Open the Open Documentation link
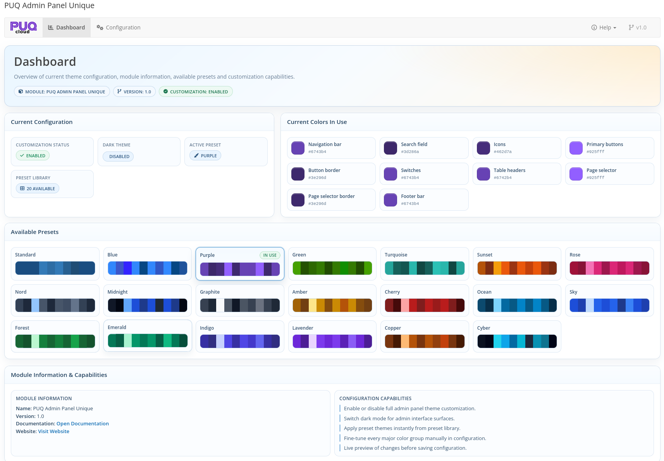Image resolution: width=664 pixels, height=461 pixels. coord(83,424)
